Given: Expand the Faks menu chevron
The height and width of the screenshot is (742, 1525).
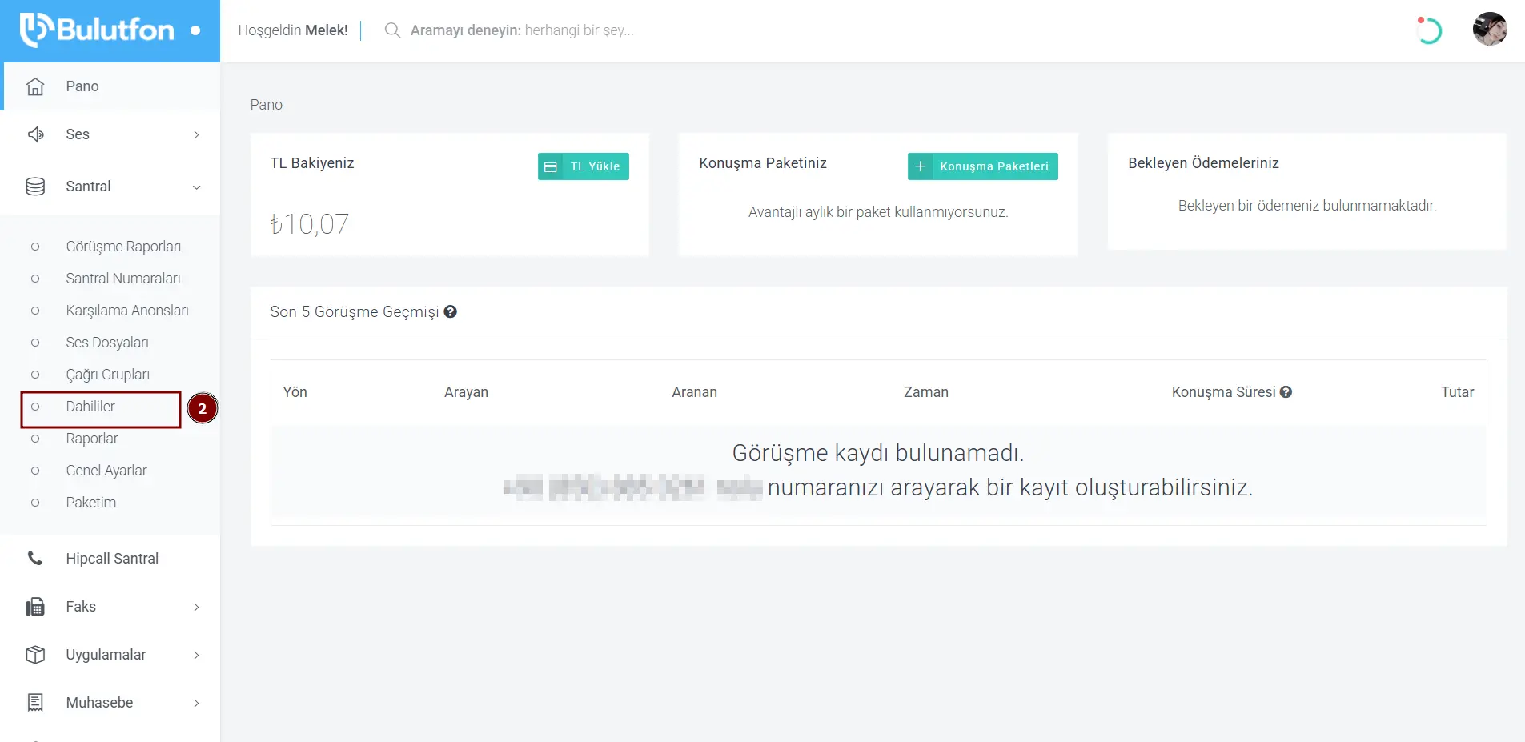Looking at the screenshot, I should pyautogui.click(x=196, y=607).
